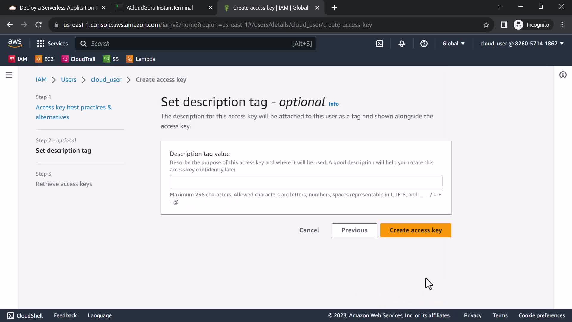
Task: Switch to ACloudGuru InstantTerminal tab
Action: [159, 8]
